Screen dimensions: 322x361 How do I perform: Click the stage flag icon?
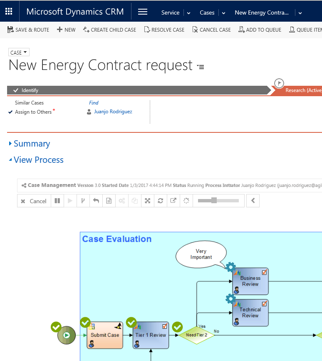279,83
